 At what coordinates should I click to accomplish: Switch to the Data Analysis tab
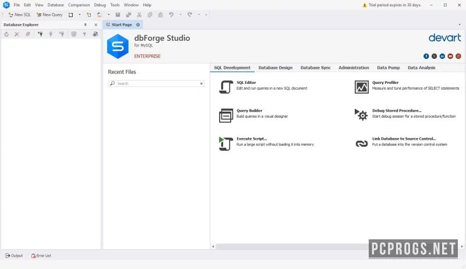click(421, 68)
